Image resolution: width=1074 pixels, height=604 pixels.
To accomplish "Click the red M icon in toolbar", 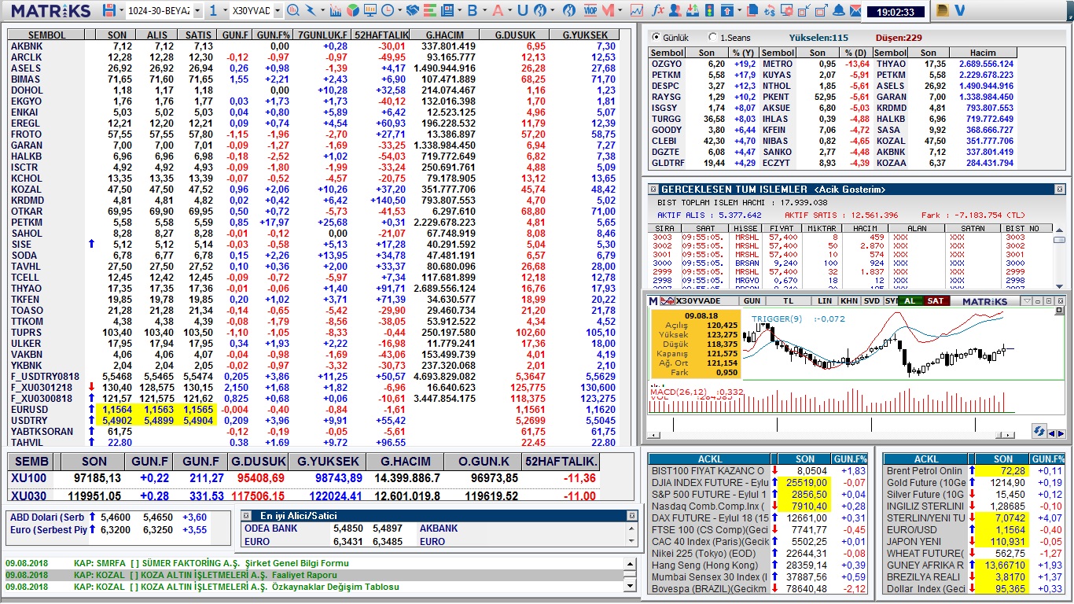I will point(608,10).
